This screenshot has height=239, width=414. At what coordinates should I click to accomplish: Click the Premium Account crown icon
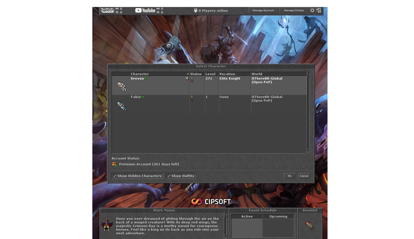(x=114, y=164)
